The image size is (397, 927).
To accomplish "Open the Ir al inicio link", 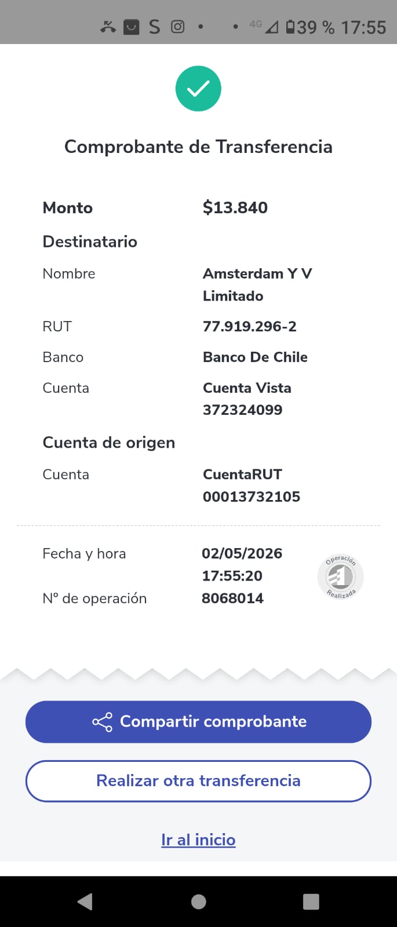I will pyautogui.click(x=198, y=840).
